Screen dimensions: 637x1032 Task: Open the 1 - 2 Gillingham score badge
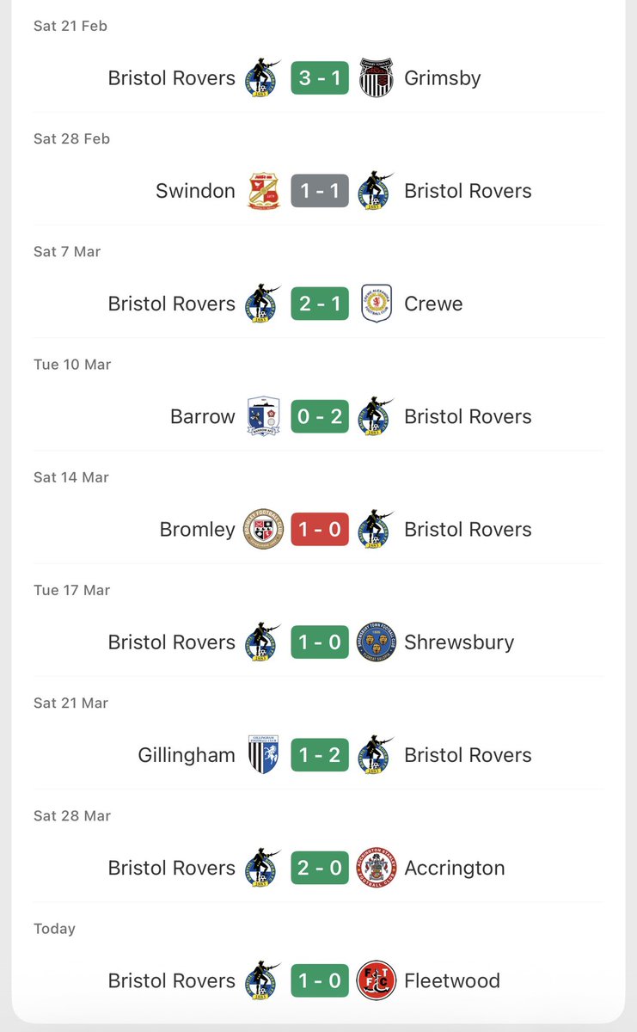[320, 754]
